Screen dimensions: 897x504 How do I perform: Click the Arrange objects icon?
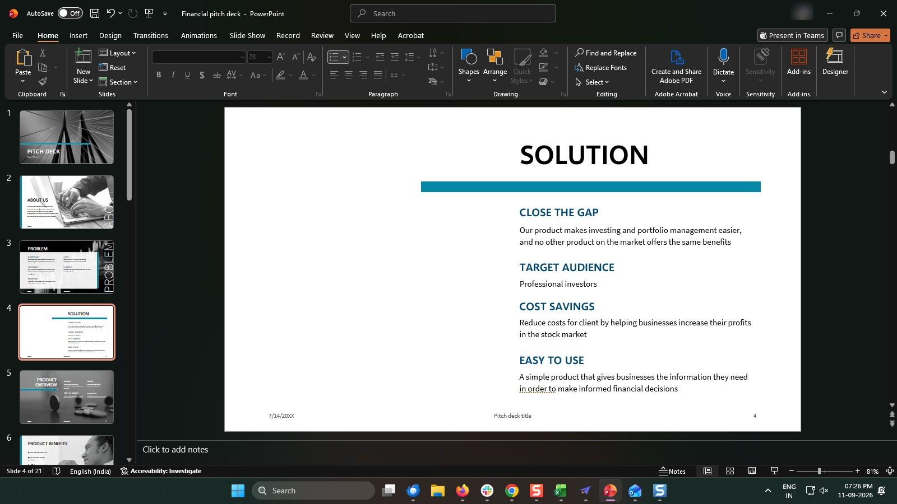coord(494,57)
